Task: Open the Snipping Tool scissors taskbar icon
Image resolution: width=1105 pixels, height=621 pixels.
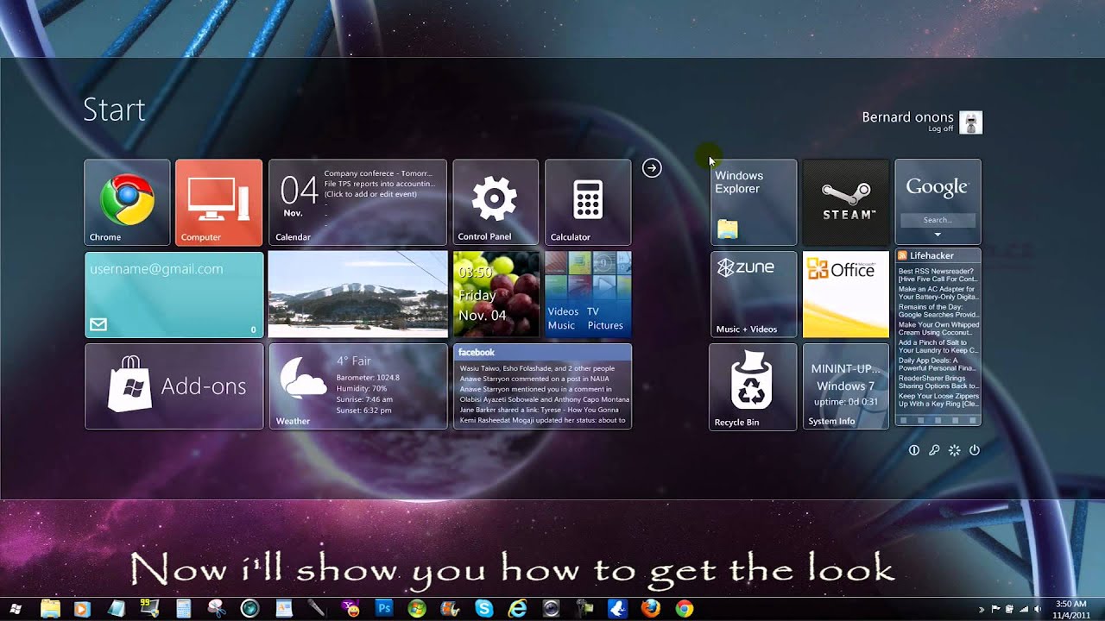Action: [218, 609]
